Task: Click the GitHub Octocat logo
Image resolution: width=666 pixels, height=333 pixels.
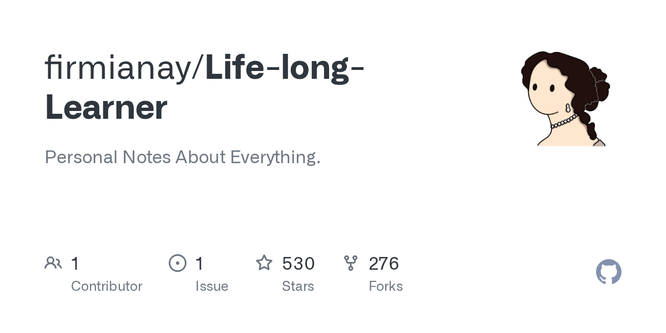Action: [x=608, y=272]
